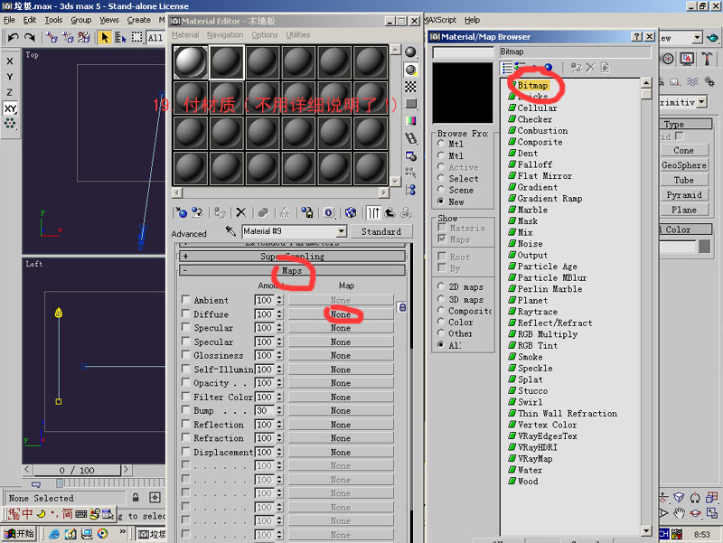Toggle Backlight icon in Material Editor
This screenshot has height=543, width=723.
point(410,70)
